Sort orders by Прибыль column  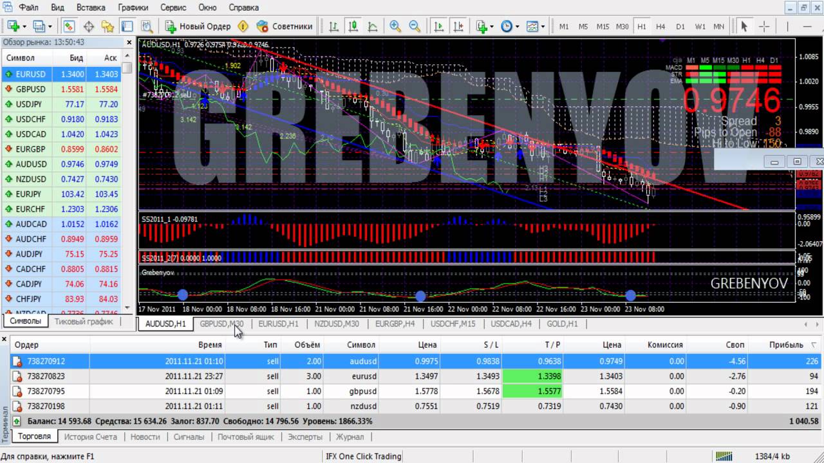click(x=786, y=345)
